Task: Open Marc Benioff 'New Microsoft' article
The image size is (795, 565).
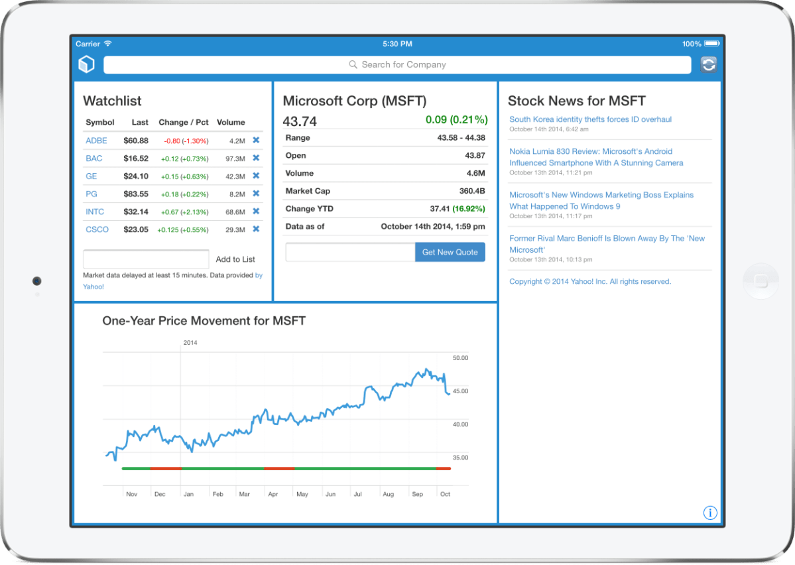Action: [607, 244]
